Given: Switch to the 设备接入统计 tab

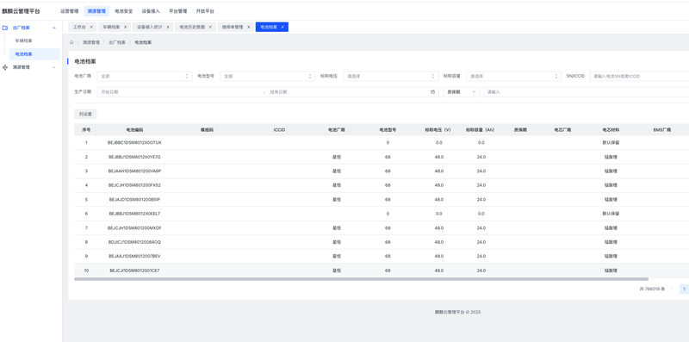Looking at the screenshot, I should [x=149, y=27].
